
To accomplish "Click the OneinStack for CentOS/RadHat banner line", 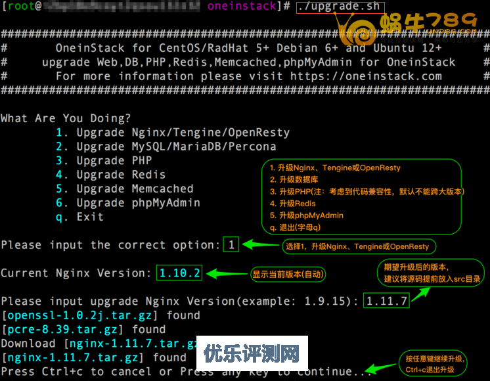I will click(248, 48).
